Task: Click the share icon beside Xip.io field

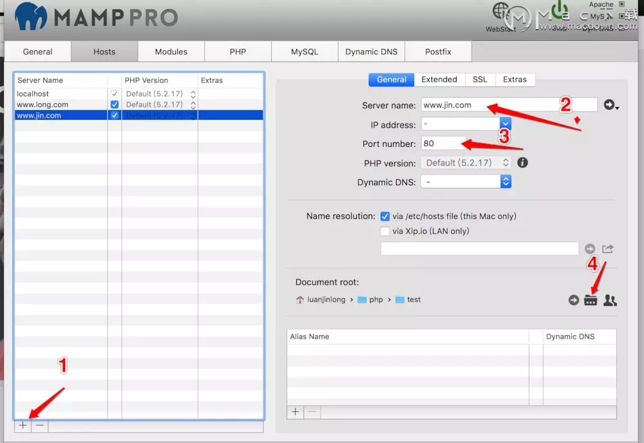Action: pos(608,249)
